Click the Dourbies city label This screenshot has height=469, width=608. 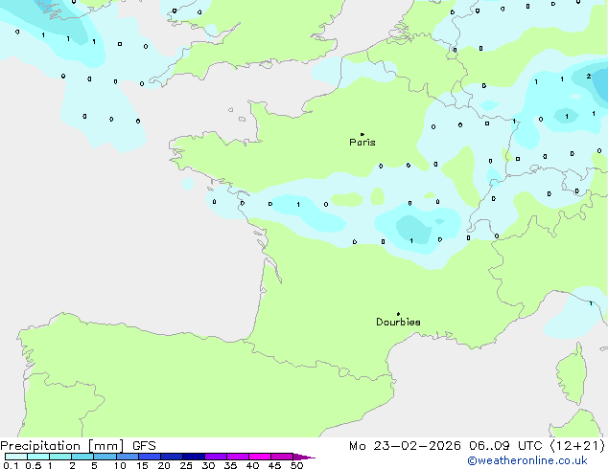(x=398, y=322)
